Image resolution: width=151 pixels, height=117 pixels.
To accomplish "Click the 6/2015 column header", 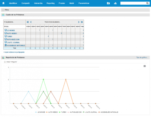I will (60, 27).
